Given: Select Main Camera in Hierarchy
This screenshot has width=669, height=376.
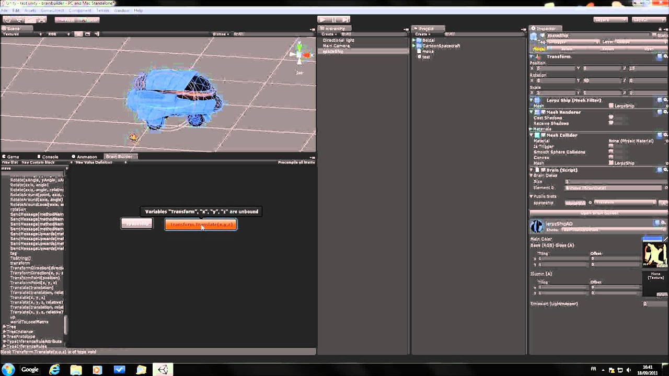Looking at the screenshot, I should coord(336,46).
